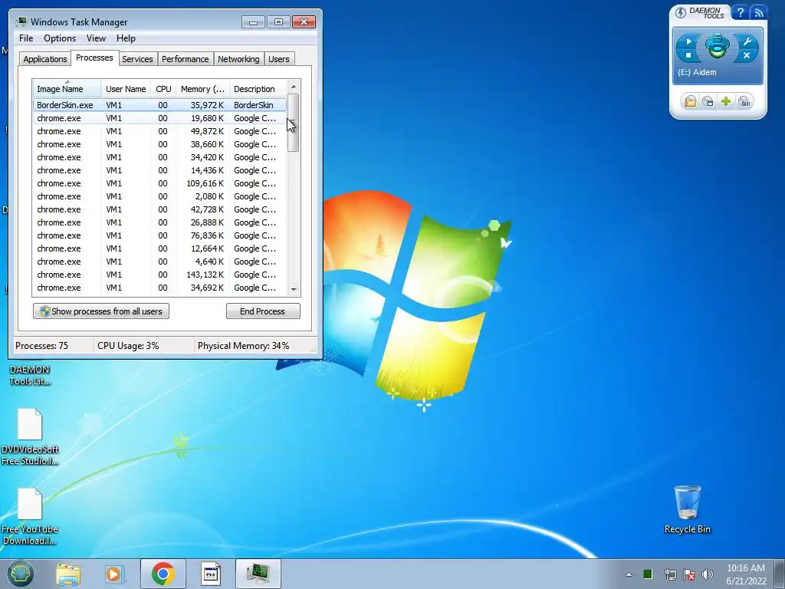Open Action Center flag tray icon
This screenshot has height=589, width=785.
click(689, 574)
